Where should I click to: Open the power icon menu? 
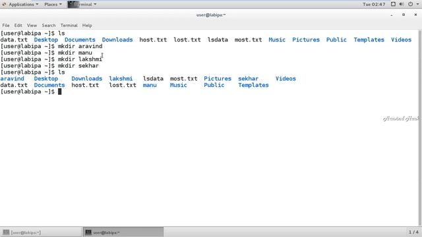[x=410, y=4]
